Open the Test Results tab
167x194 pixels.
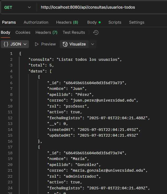click(74, 32)
